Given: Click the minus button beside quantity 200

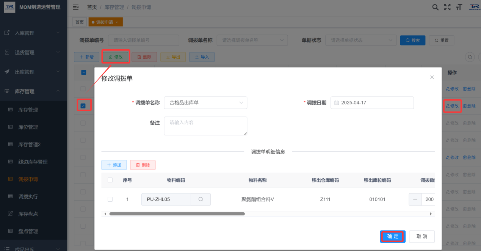Looking at the screenshot, I should (x=415, y=199).
